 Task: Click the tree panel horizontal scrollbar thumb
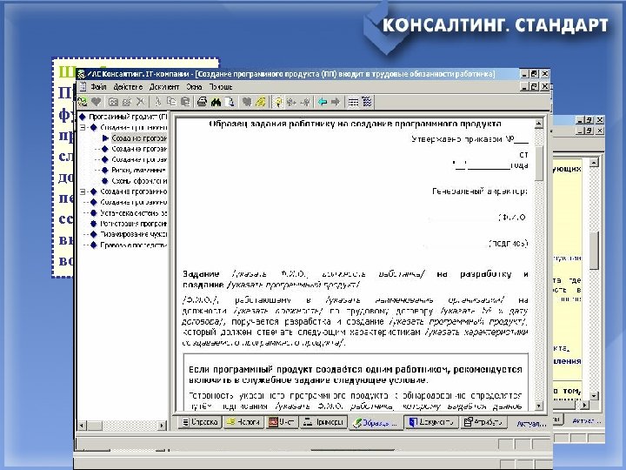94,426
